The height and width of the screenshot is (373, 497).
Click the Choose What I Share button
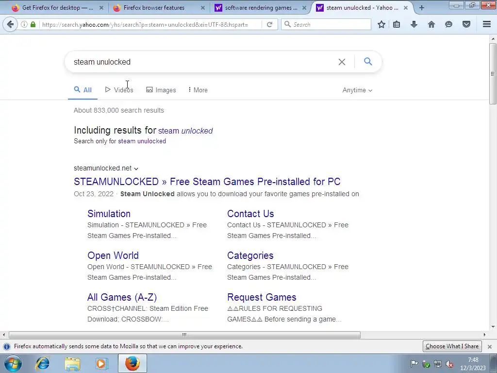[452, 346]
